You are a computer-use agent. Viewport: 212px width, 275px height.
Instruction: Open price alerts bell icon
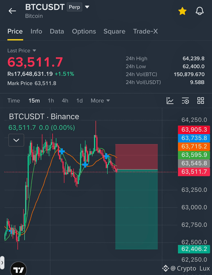[x=199, y=11]
